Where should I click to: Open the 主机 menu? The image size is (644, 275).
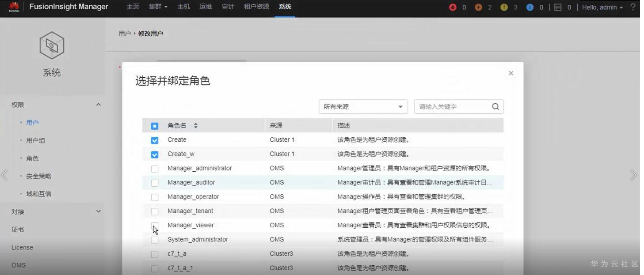(x=183, y=7)
